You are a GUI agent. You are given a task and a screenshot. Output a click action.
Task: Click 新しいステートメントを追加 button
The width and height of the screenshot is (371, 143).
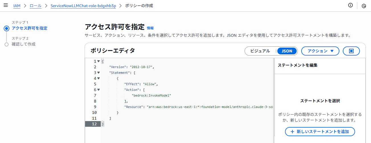[320, 132]
